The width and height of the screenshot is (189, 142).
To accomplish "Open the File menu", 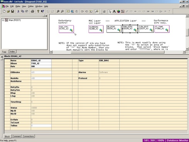I will [x=6, y=6].
